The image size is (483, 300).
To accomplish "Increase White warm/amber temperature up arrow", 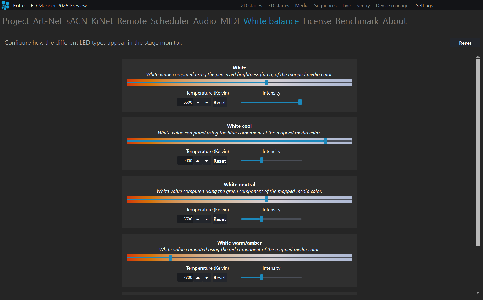I will (x=198, y=277).
